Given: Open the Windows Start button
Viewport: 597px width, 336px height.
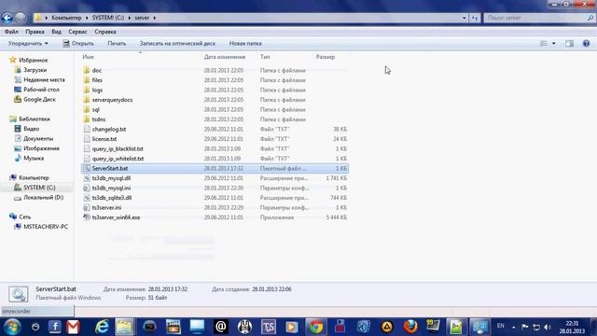Looking at the screenshot, I should click(x=12, y=327).
